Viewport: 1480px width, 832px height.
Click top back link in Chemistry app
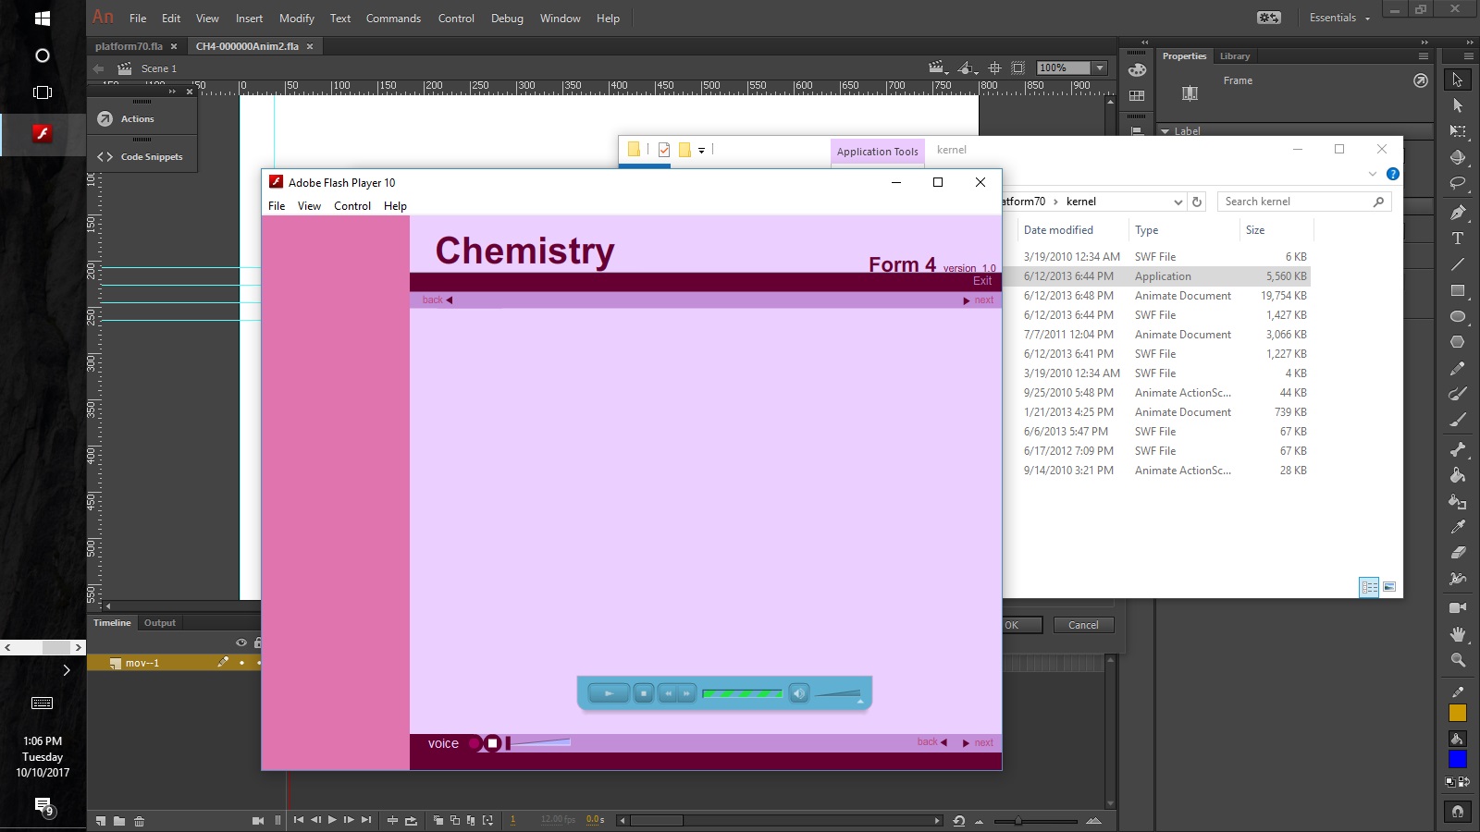[x=437, y=300]
